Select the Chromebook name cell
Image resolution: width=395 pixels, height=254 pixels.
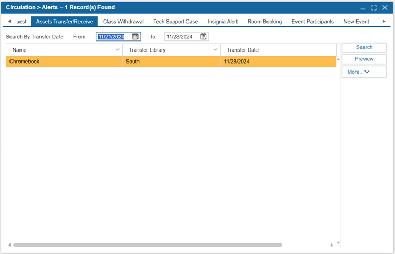(x=64, y=62)
